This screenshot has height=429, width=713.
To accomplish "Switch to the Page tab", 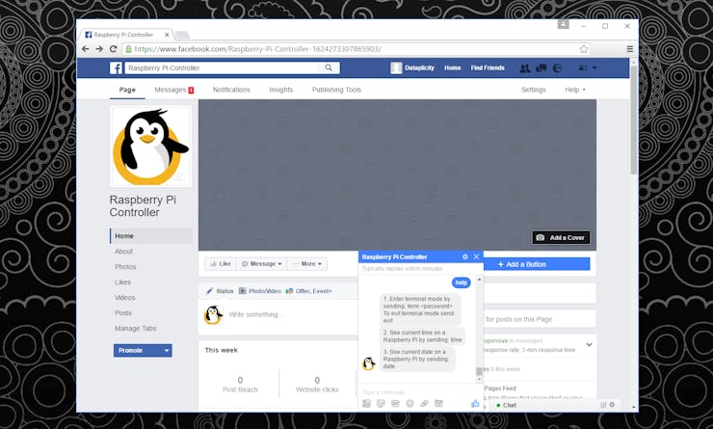I will point(127,90).
